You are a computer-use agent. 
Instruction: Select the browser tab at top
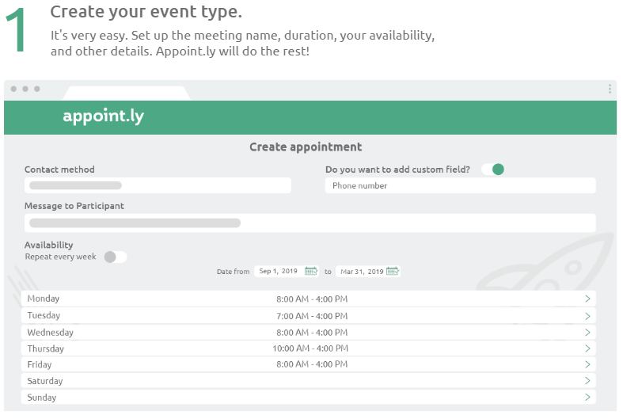(127, 92)
